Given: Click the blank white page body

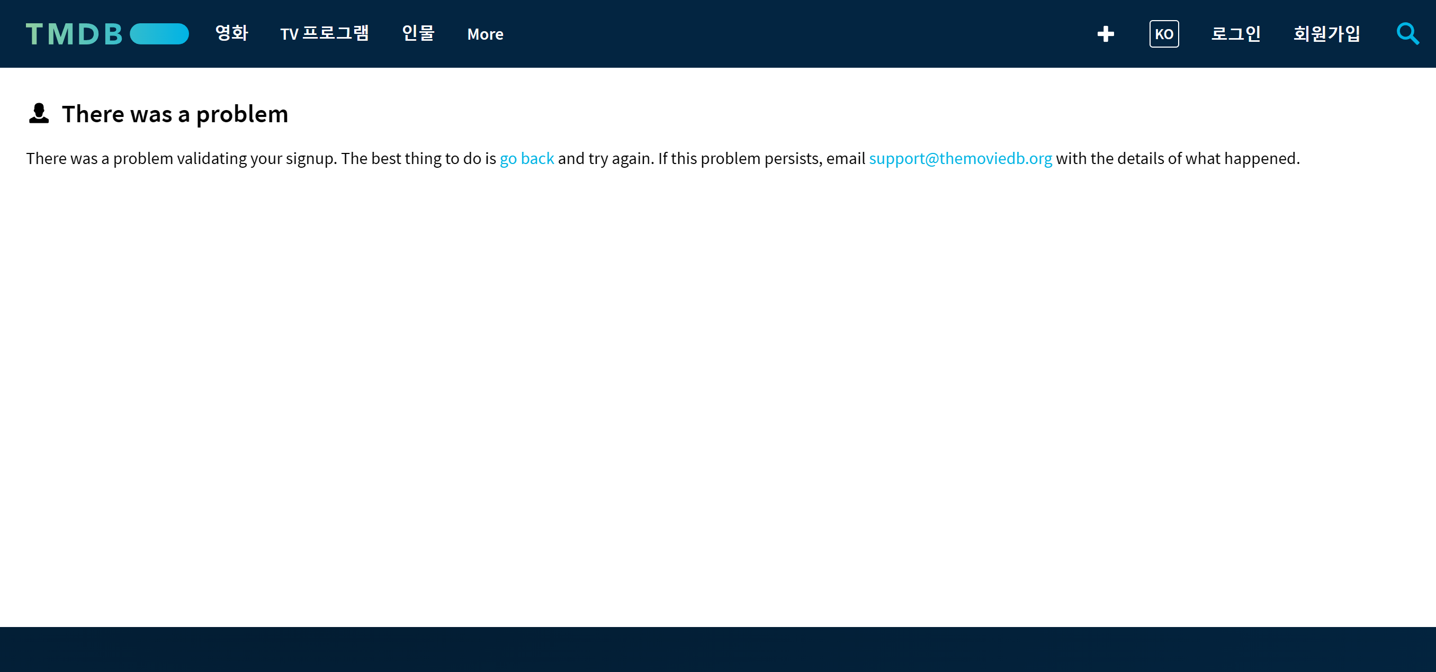Looking at the screenshot, I should coord(718,390).
